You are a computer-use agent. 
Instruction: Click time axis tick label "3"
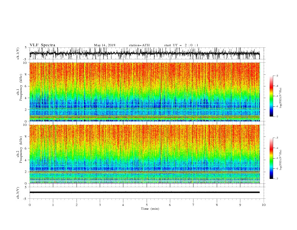click(x=100, y=205)
